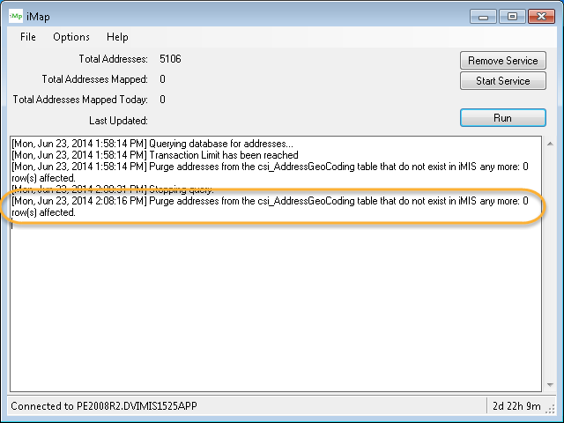The height and width of the screenshot is (423, 564).
Task: Click the log panel vertical scrollbar track
Action: [551, 264]
